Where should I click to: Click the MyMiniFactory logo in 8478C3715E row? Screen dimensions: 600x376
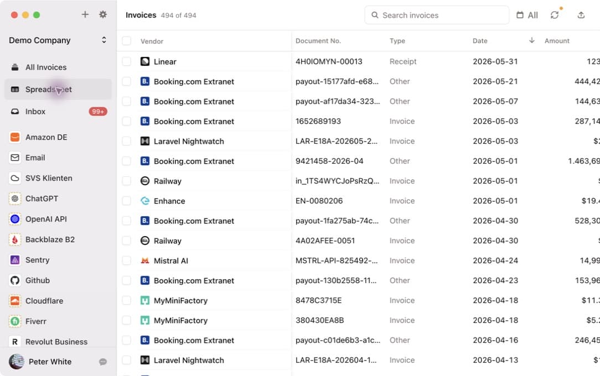pos(145,300)
